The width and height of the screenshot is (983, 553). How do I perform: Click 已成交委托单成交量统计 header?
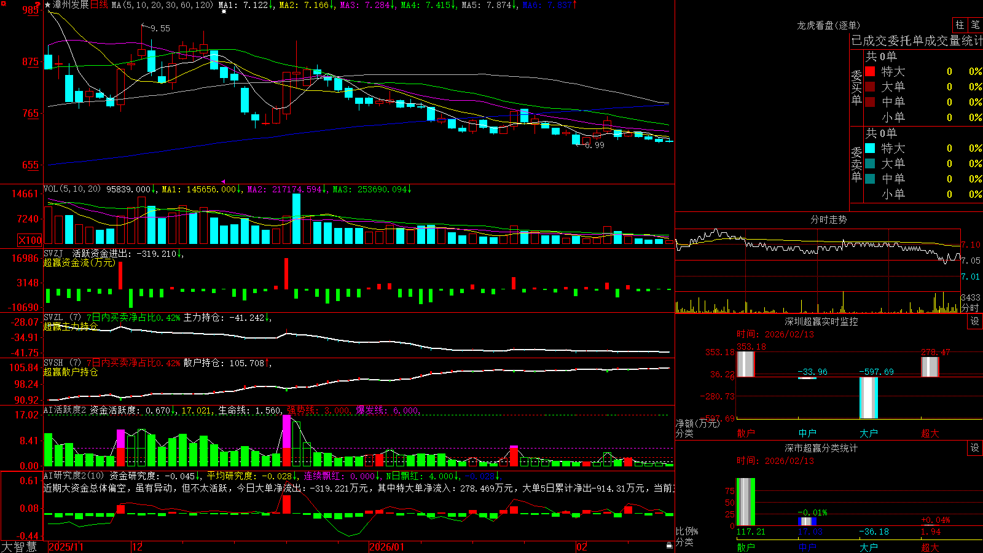(917, 41)
